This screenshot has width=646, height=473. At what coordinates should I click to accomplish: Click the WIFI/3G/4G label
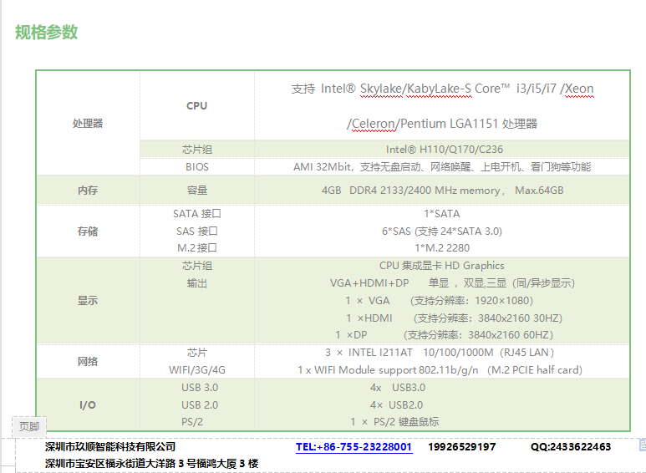[197, 370]
